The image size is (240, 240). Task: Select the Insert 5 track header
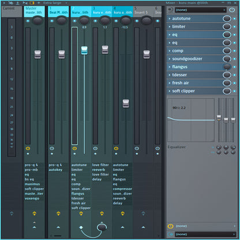pyautogui.click(x=143, y=12)
